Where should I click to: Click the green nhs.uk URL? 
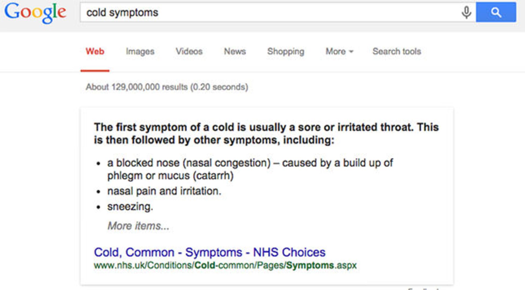point(225,265)
